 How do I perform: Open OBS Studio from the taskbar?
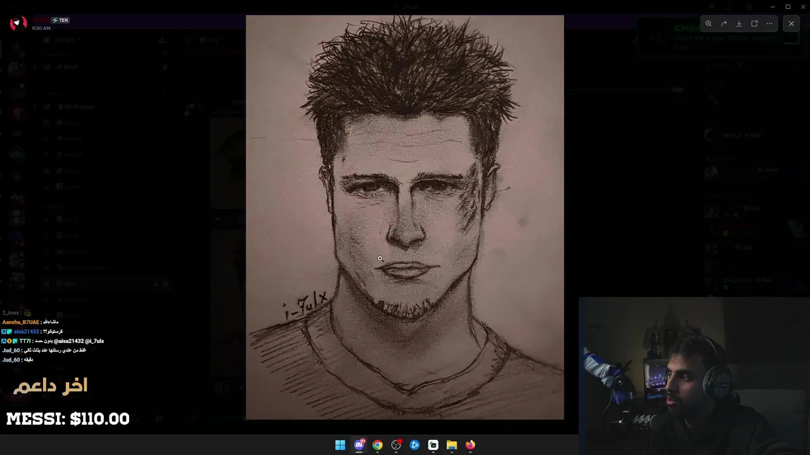coord(396,445)
